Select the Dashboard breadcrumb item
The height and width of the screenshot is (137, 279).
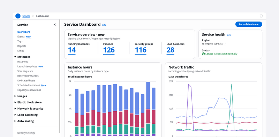42,16
